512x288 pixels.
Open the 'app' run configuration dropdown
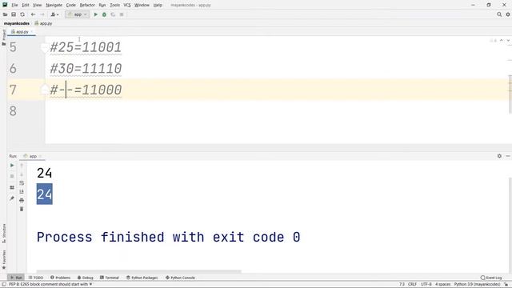[x=77, y=14]
